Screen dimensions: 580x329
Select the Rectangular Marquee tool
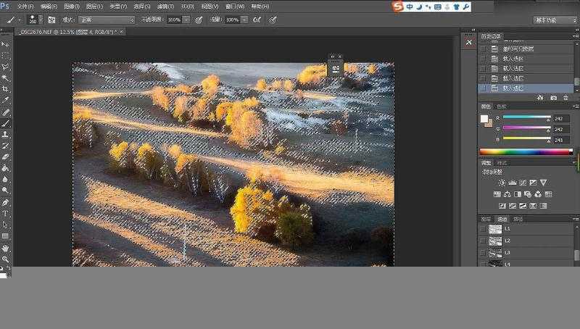click(x=5, y=56)
